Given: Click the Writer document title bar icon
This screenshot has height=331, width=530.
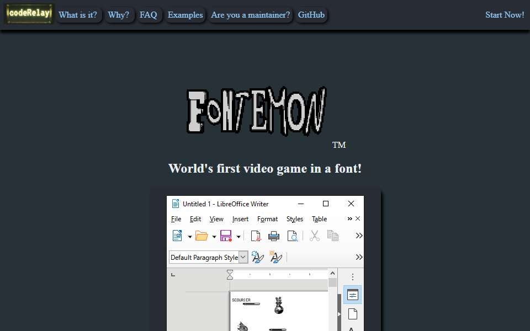Looking at the screenshot, I should [x=176, y=204].
